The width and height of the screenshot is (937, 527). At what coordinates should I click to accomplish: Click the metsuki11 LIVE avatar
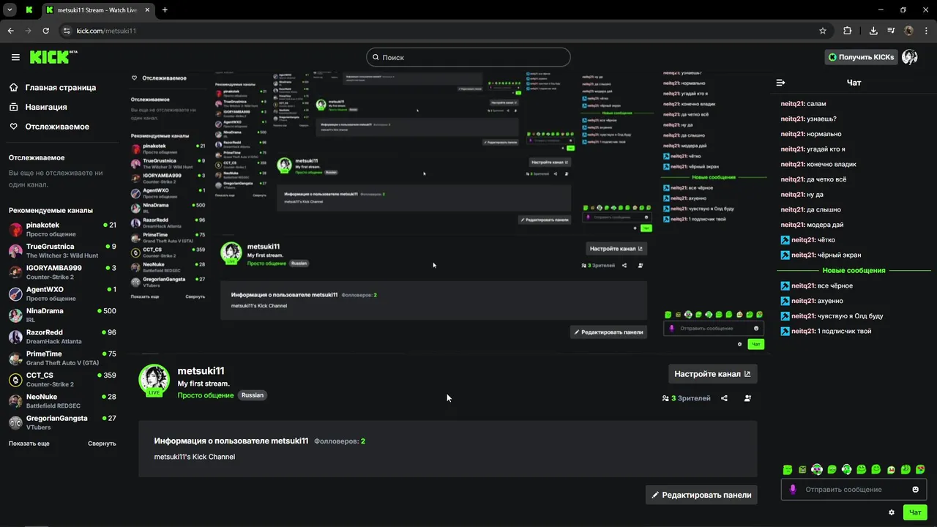(154, 380)
